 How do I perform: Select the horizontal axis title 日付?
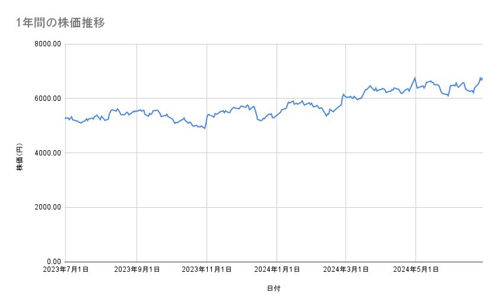[x=274, y=288]
